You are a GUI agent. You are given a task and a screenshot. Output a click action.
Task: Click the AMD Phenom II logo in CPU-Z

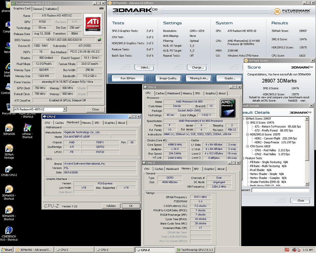[228, 108]
